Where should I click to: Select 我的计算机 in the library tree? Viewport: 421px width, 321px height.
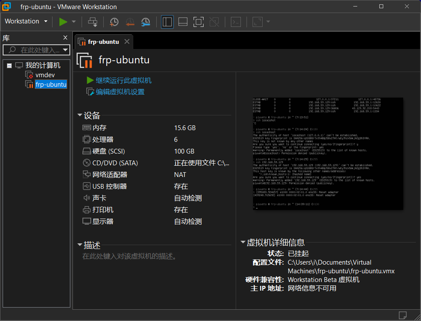click(43, 65)
